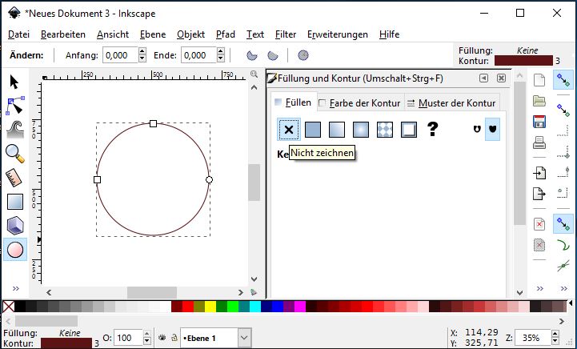Select the evenodd fill rule icon
The image size is (577, 349).
coord(477,129)
